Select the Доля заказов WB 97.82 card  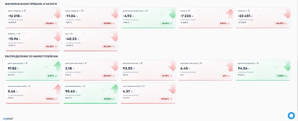pos(33,70)
